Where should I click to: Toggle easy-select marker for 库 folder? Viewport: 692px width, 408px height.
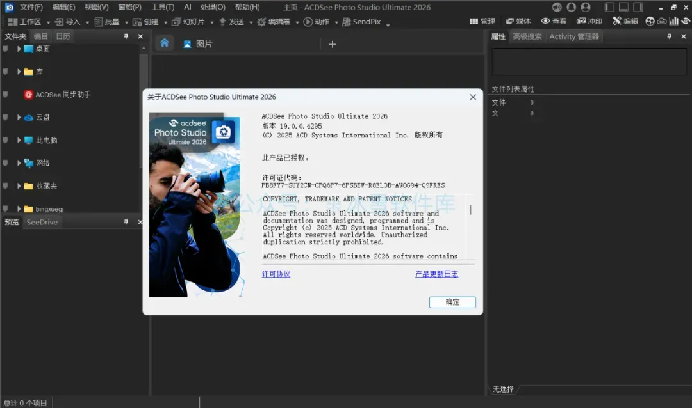[5, 72]
